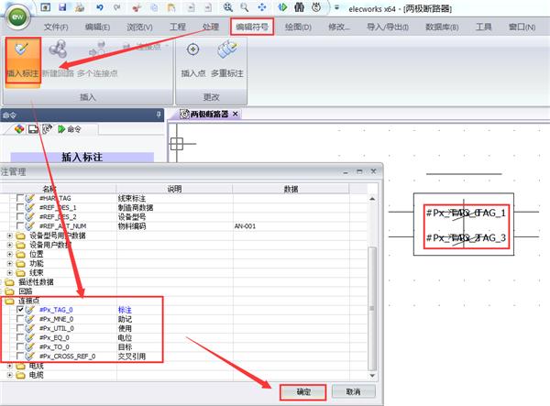Click the print icon in quick toolbar
The width and height of the screenshot is (550, 406).
(80, 7)
